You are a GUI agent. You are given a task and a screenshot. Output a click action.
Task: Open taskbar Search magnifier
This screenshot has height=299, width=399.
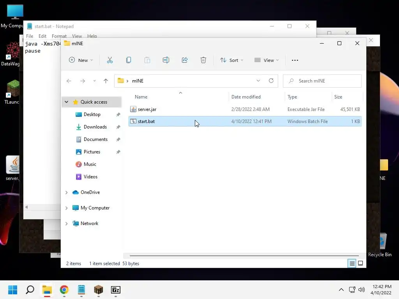coord(30,290)
